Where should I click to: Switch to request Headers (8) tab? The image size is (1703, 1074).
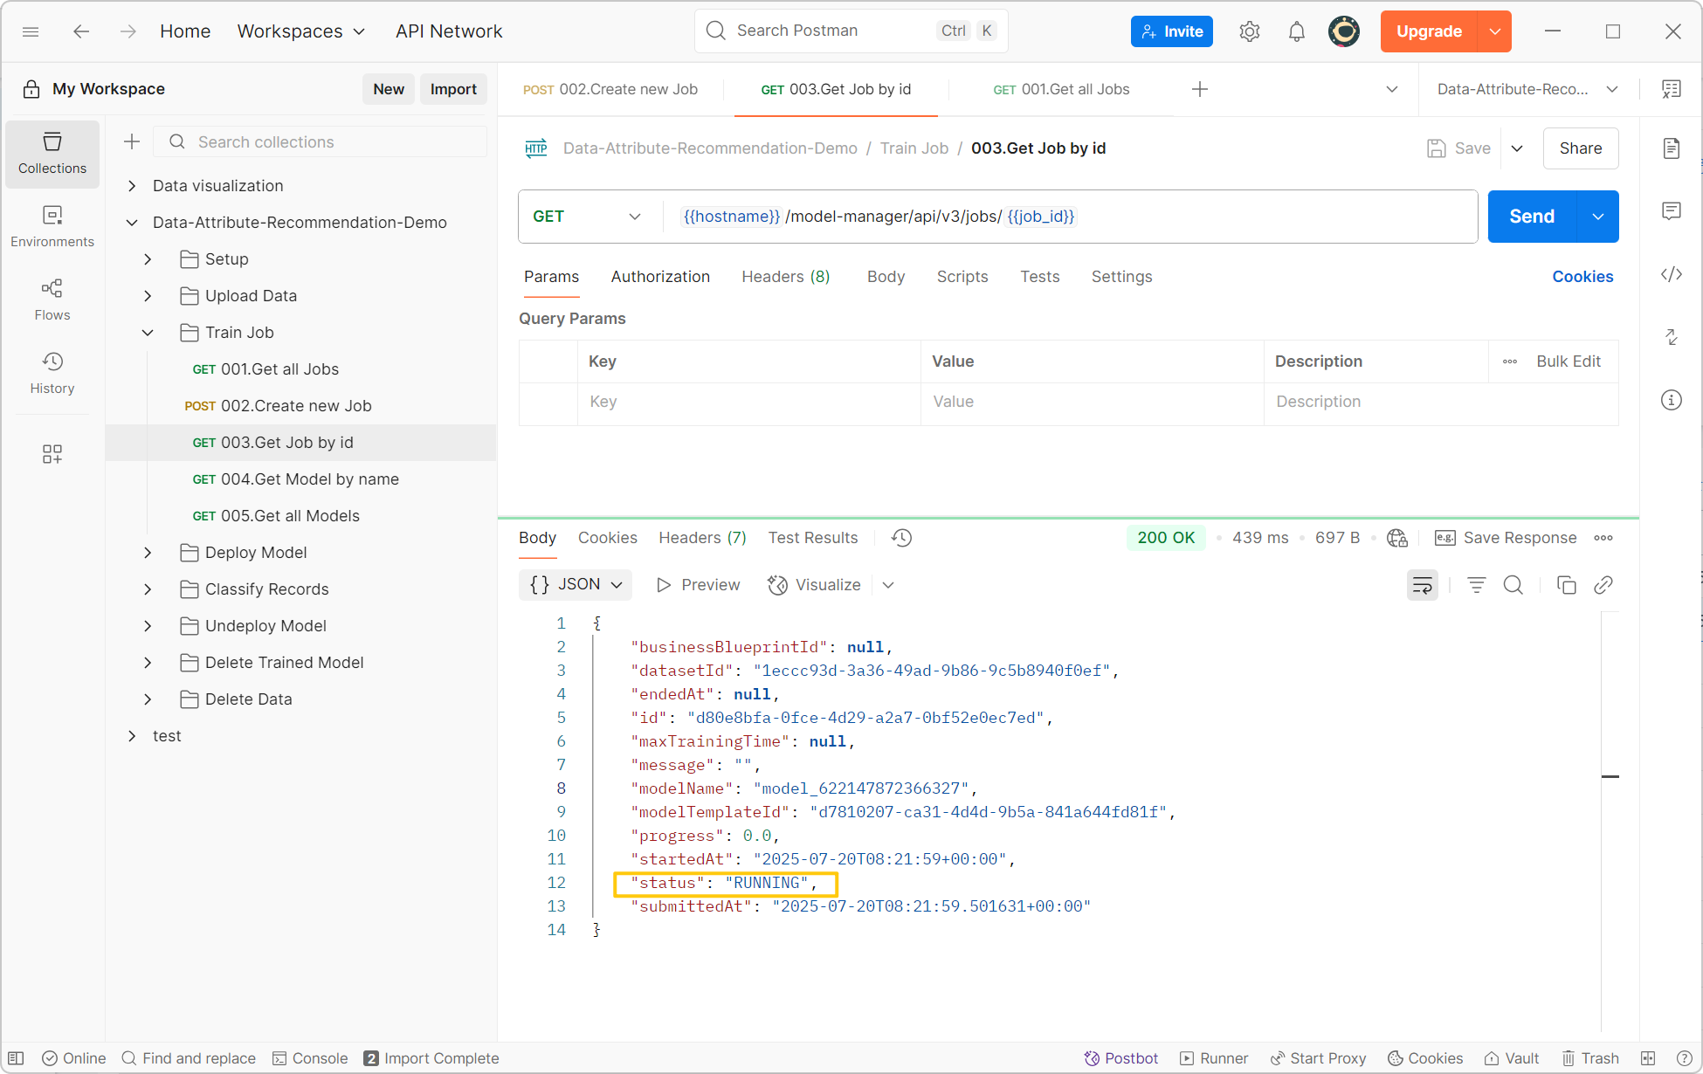tap(786, 277)
